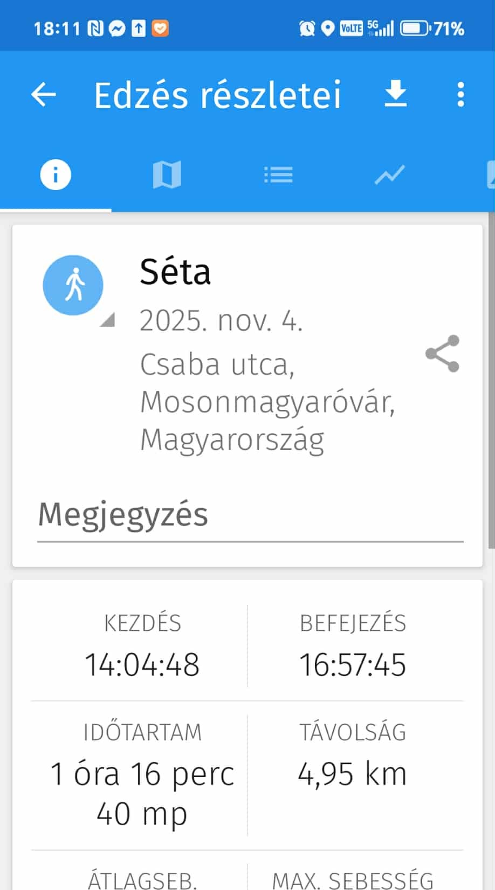
Task: Tap the walking activity type icon
Action: click(73, 285)
